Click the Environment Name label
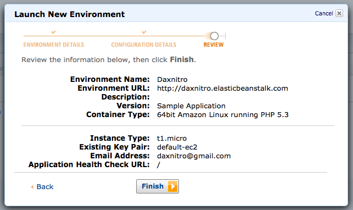 (110, 79)
